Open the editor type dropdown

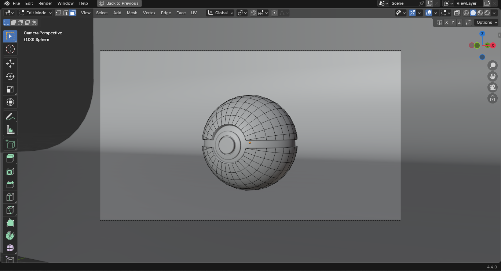pyautogui.click(x=10, y=13)
